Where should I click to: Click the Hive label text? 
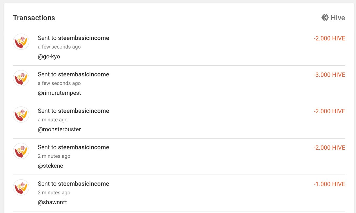click(x=338, y=18)
